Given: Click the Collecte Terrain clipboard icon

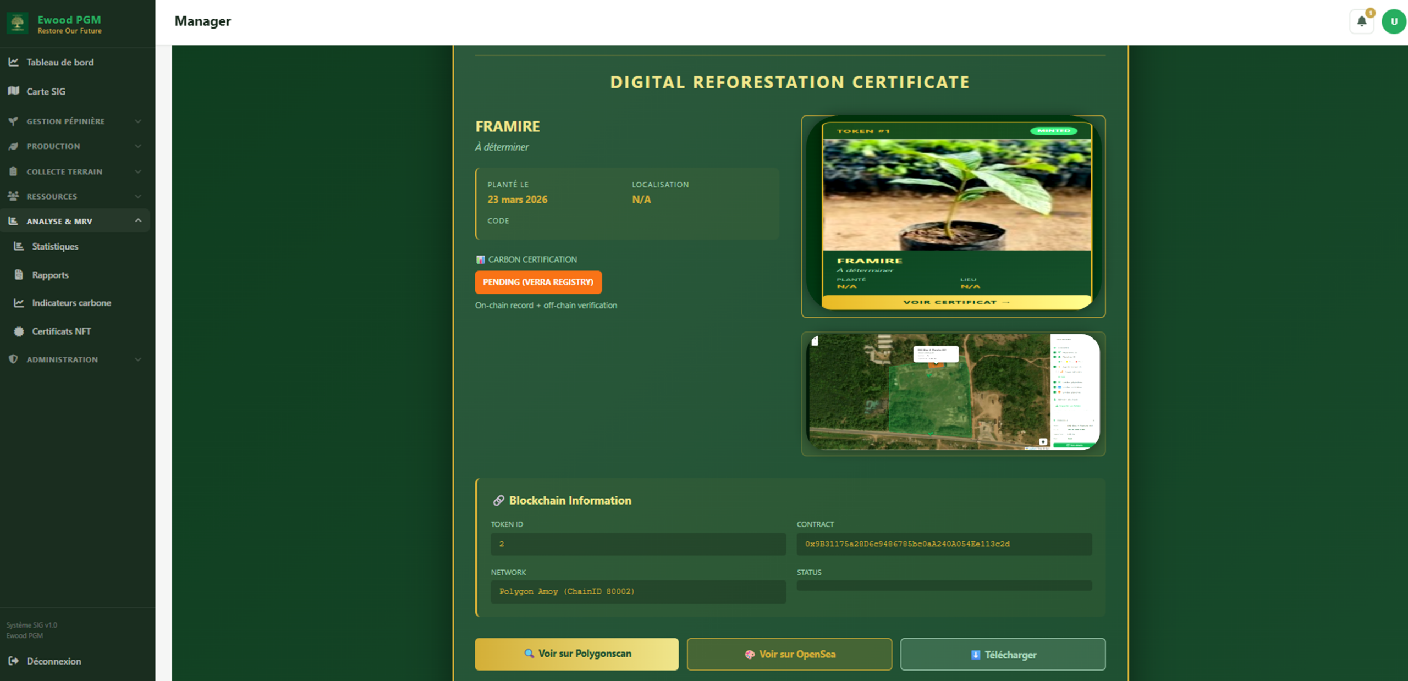Looking at the screenshot, I should pos(14,171).
